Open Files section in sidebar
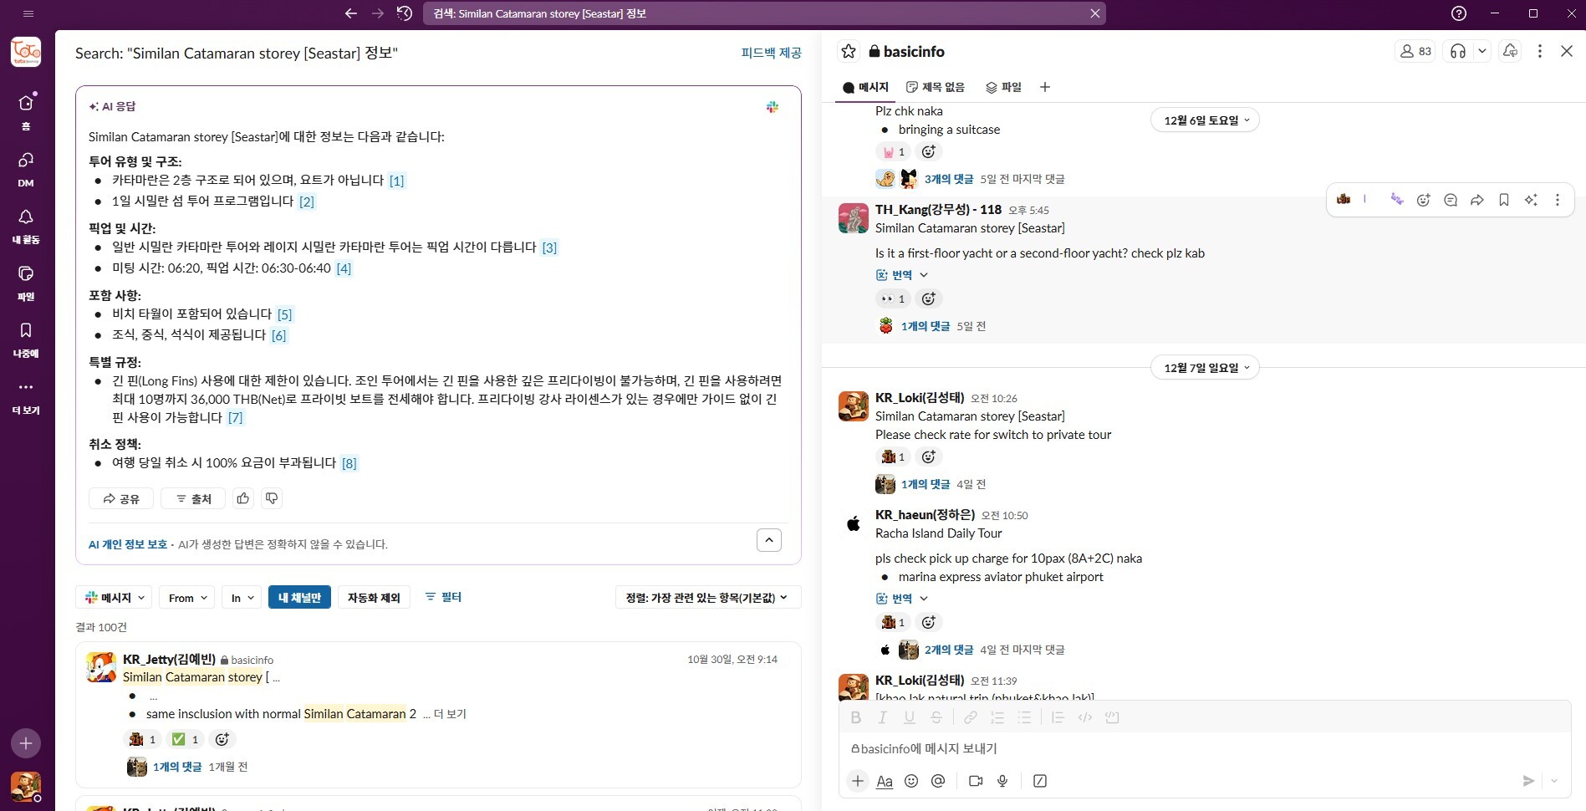The width and height of the screenshot is (1586, 811). pyautogui.click(x=26, y=282)
